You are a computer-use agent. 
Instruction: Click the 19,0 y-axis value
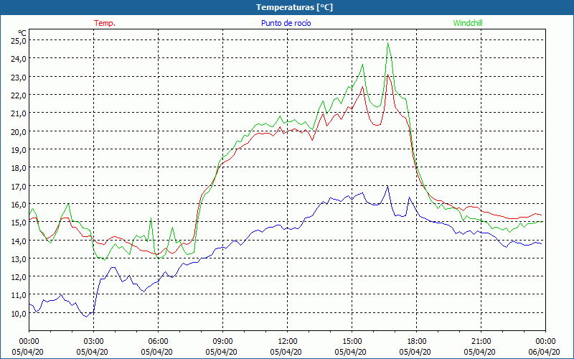tap(18, 150)
